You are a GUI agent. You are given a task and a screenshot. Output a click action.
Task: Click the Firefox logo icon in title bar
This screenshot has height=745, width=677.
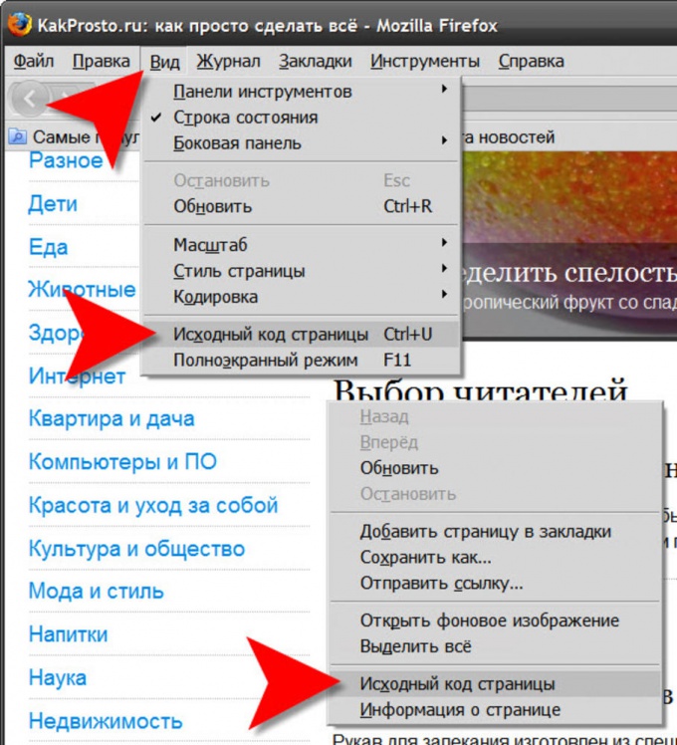(19, 25)
